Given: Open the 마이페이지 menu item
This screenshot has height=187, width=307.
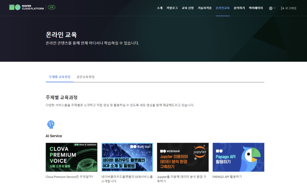Looking at the screenshot, I should (256, 8).
